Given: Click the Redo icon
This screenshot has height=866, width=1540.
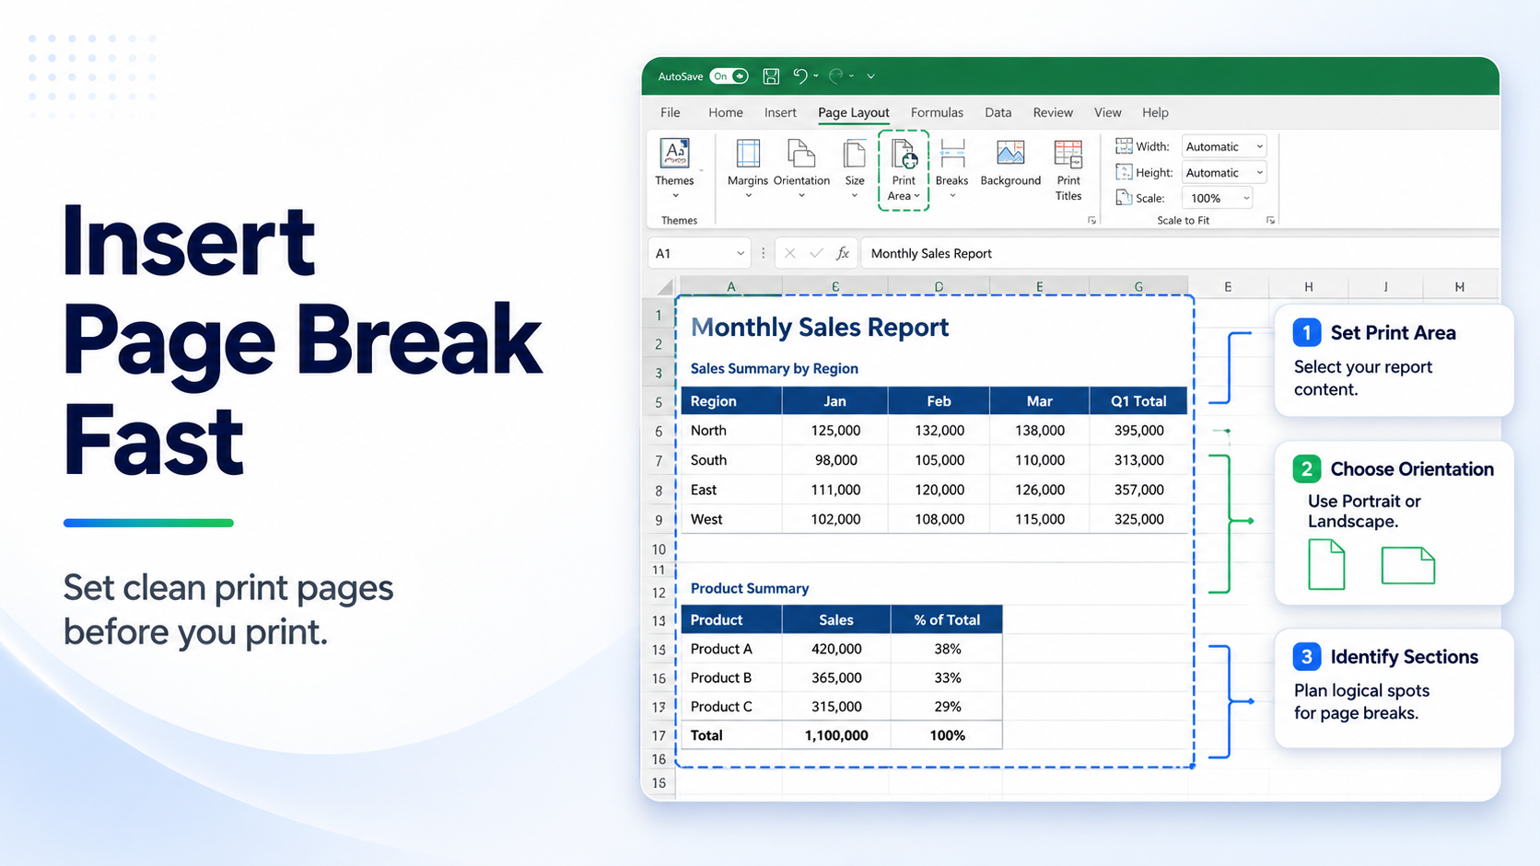Looking at the screenshot, I should [x=835, y=76].
